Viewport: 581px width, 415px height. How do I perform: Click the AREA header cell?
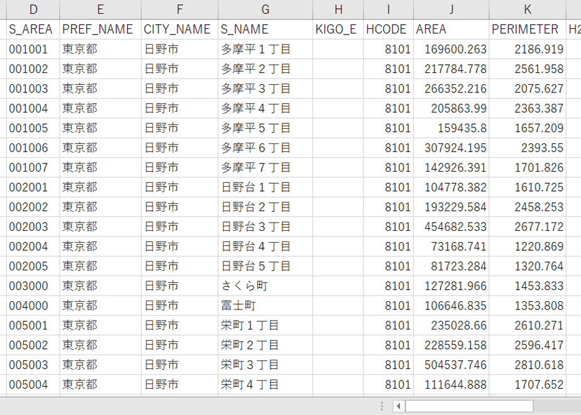click(x=451, y=30)
